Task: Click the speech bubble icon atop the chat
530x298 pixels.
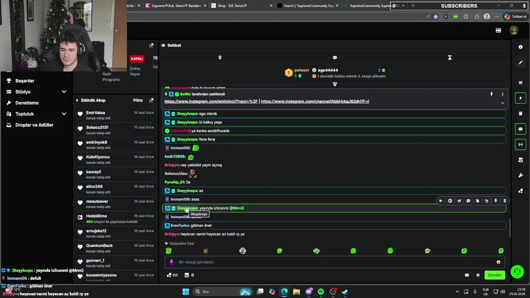Action: point(335,58)
